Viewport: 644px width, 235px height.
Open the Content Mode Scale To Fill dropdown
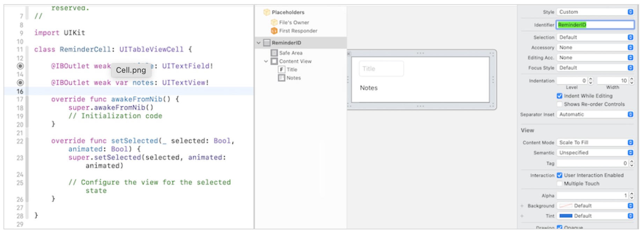point(595,142)
